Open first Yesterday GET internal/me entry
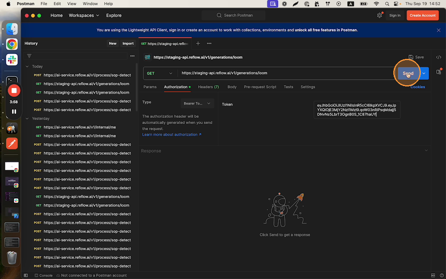This screenshot has width=446, height=279. [75, 127]
